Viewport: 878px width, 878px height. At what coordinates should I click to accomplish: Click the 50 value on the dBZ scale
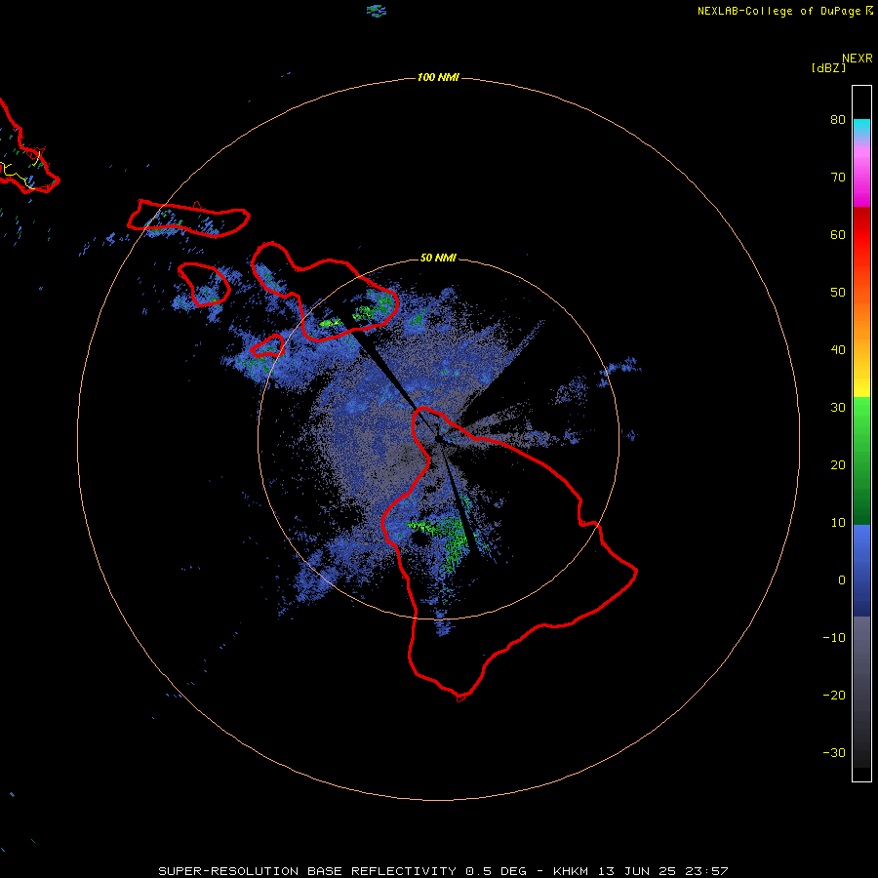coord(838,293)
